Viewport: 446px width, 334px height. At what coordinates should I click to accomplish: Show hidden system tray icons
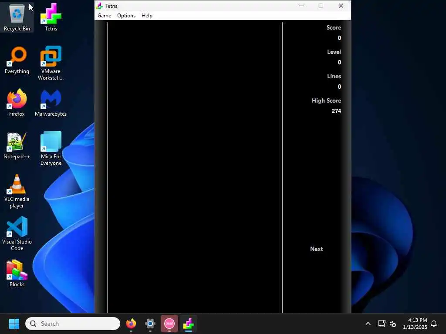(x=368, y=324)
